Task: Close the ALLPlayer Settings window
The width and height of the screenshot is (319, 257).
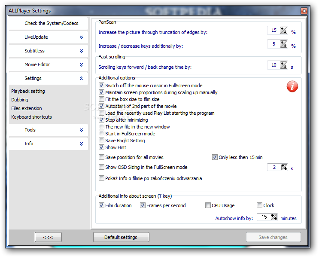Action: (x=304, y=11)
